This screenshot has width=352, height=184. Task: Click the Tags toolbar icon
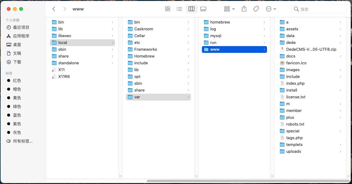(256, 9)
